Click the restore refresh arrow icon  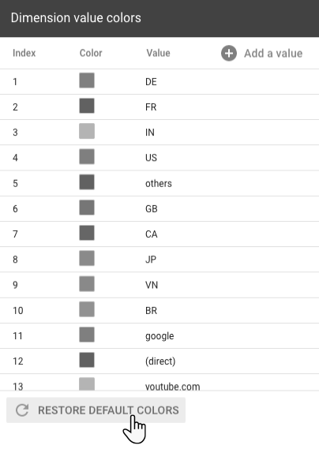click(22, 410)
